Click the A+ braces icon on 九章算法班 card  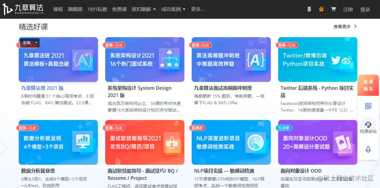[x=83, y=60]
